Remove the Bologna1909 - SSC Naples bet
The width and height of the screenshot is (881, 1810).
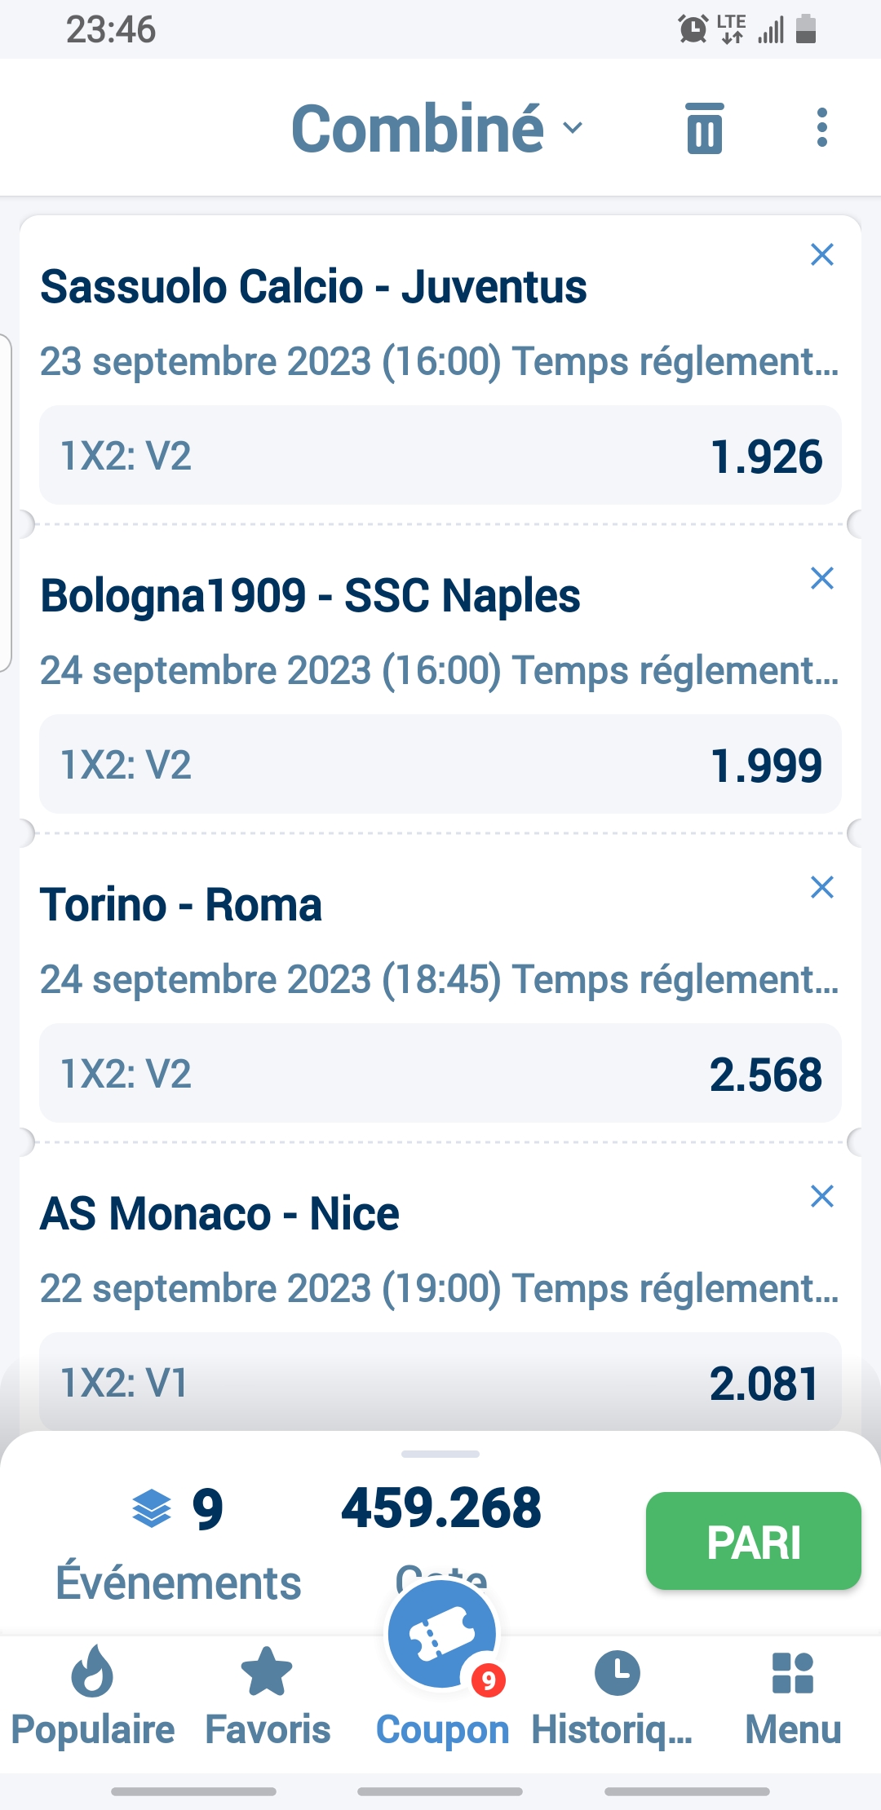point(821,578)
